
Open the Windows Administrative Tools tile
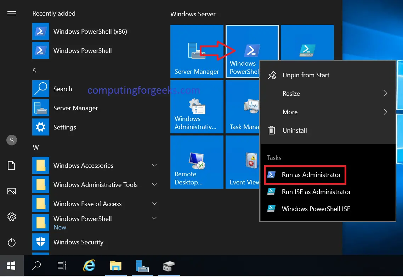pos(197,106)
